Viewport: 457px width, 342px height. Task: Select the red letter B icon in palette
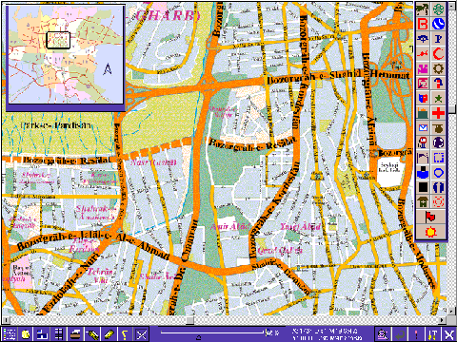423,24
